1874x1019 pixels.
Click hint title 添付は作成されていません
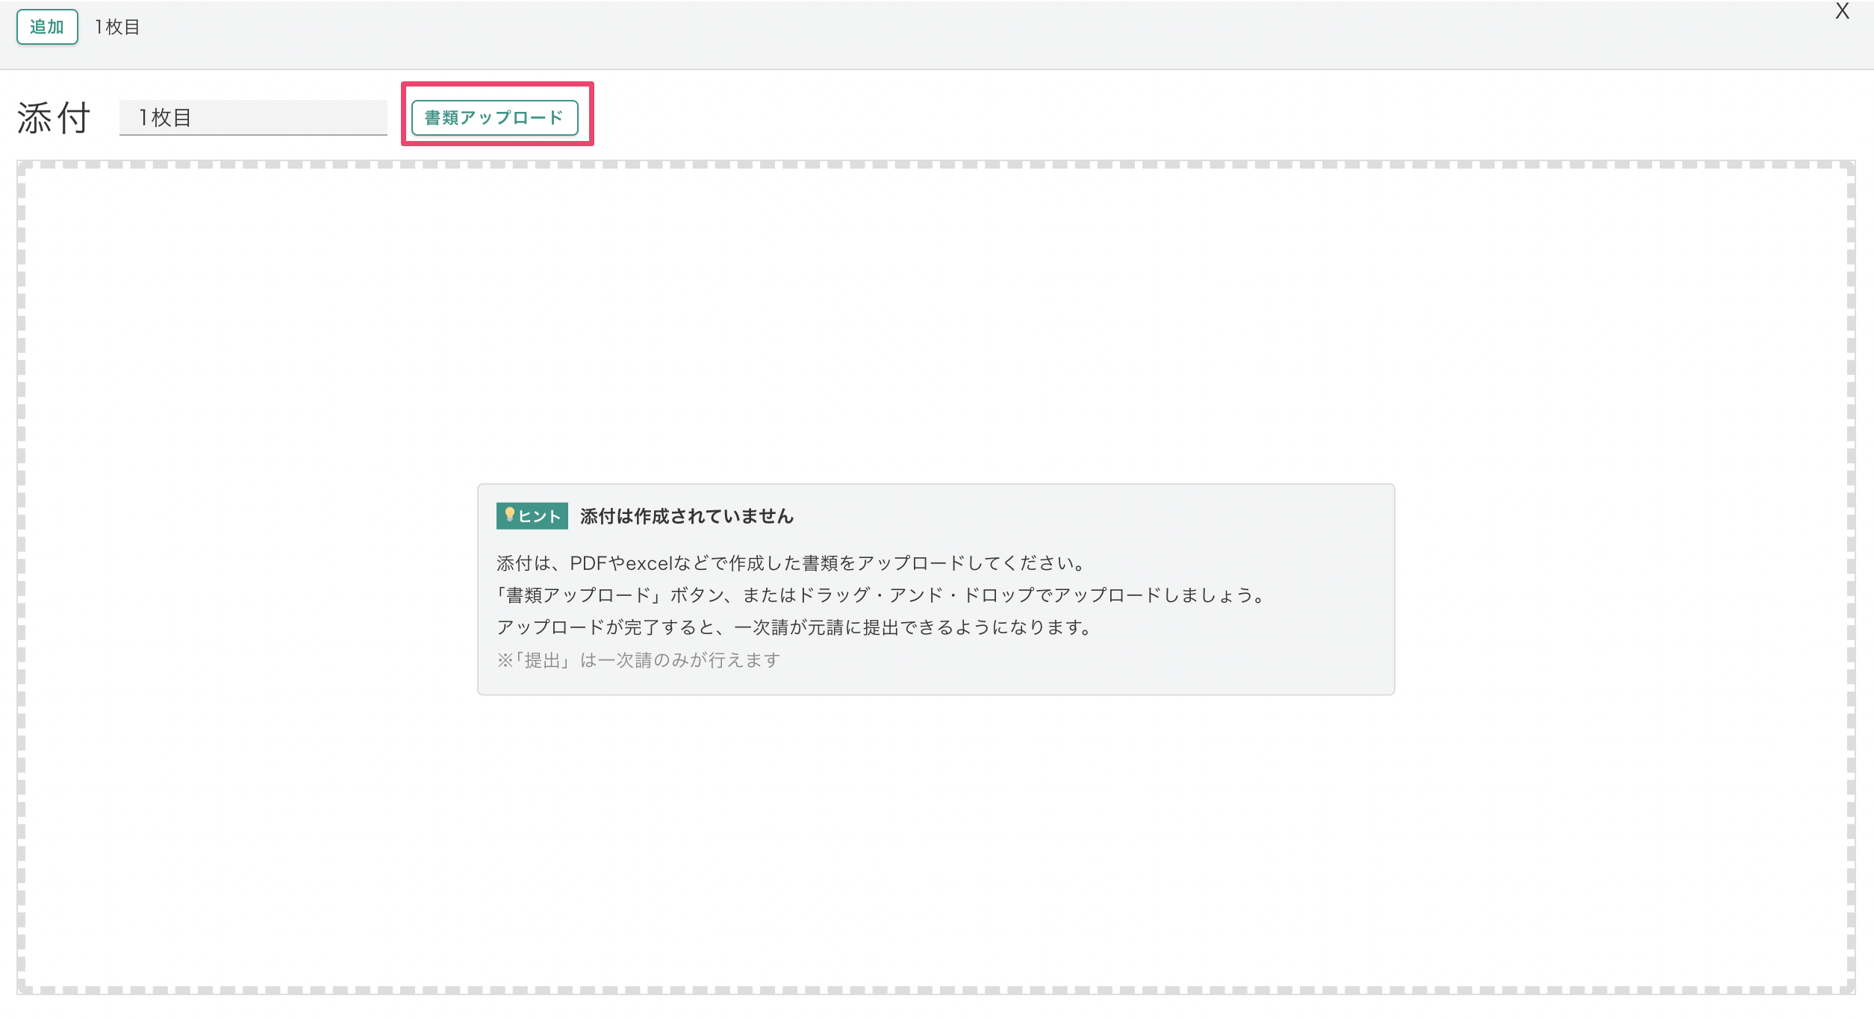coord(686,516)
